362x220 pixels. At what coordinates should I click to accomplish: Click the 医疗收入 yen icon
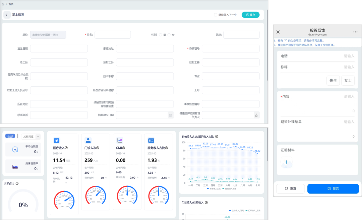click(x=57, y=140)
